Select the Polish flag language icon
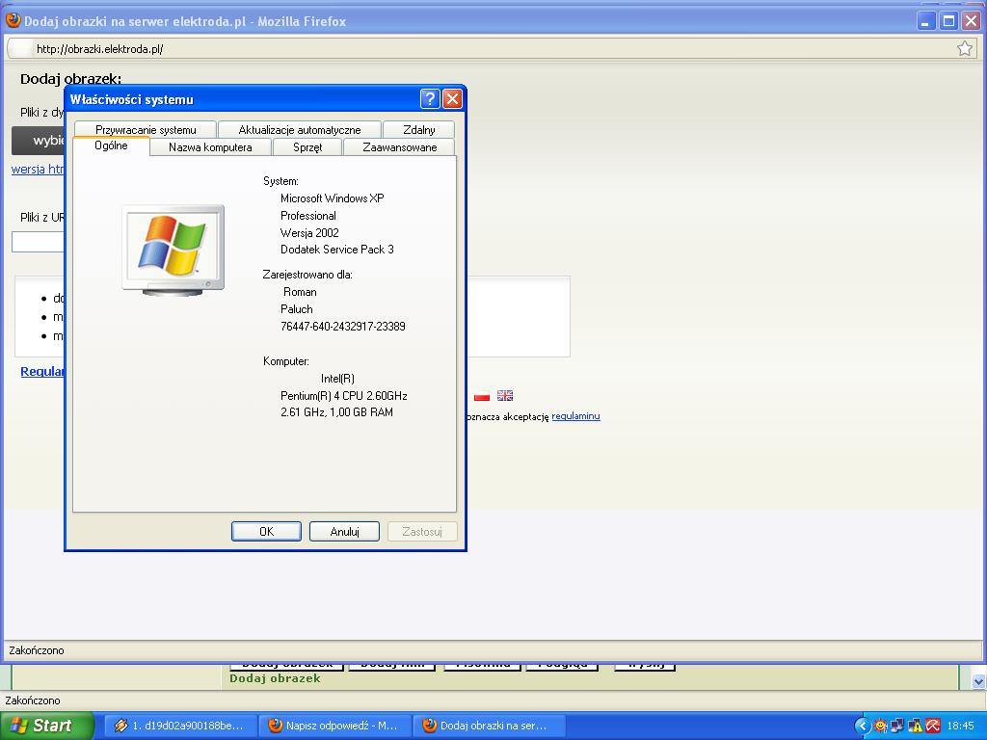The image size is (987, 740). 482,396
